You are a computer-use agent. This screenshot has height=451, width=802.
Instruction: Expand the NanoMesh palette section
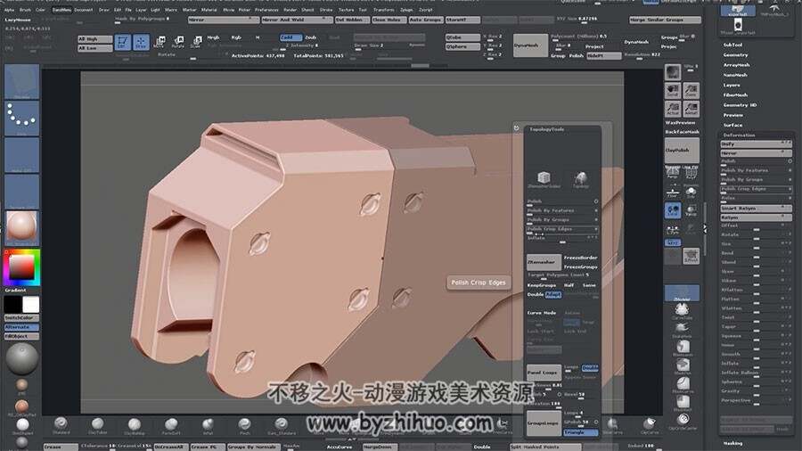tap(735, 75)
